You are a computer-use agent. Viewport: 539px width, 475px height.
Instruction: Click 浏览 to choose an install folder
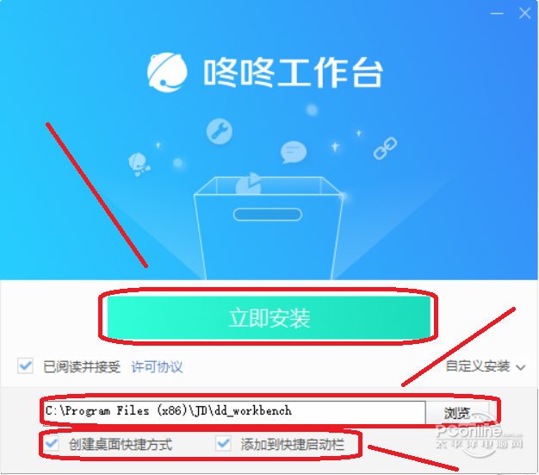coord(457,413)
